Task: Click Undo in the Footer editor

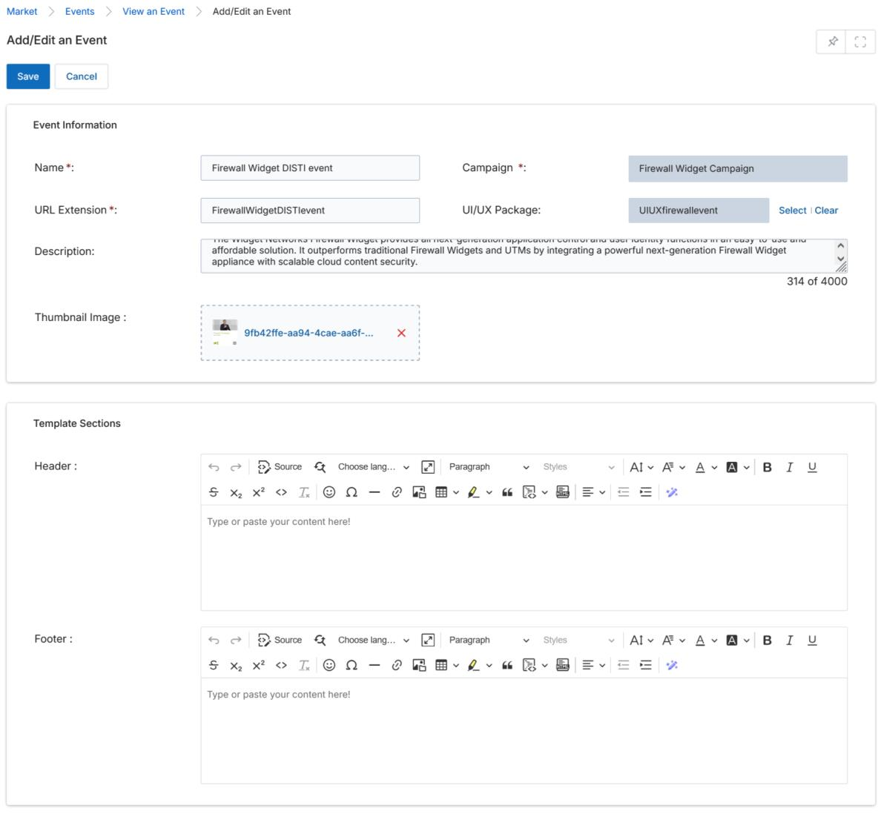Action: (214, 641)
